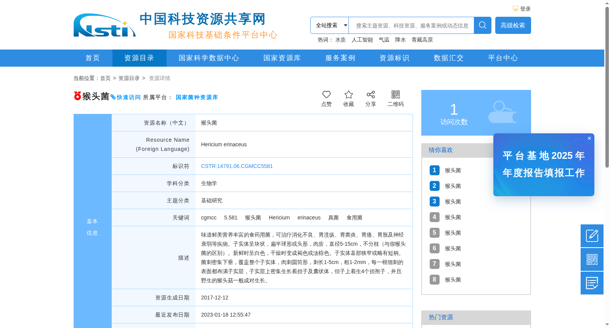Screen dimensions: 610x328
Task: Click keyword cgmcc
Action: [x=209, y=218]
